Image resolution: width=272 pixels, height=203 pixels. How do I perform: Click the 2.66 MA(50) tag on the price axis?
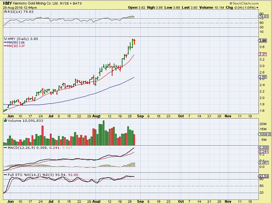(x=263, y=77)
